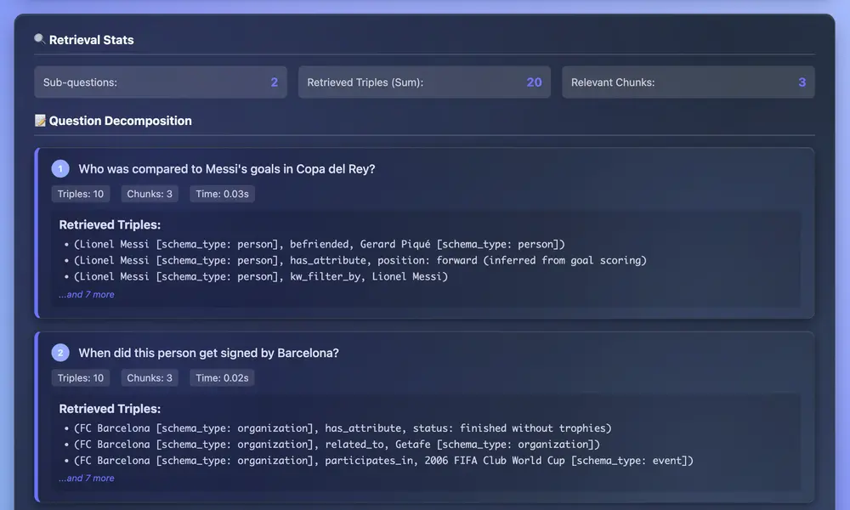Image resolution: width=850 pixels, height=510 pixels.
Task: Select the Relevant Chunks stat card
Action: [688, 82]
